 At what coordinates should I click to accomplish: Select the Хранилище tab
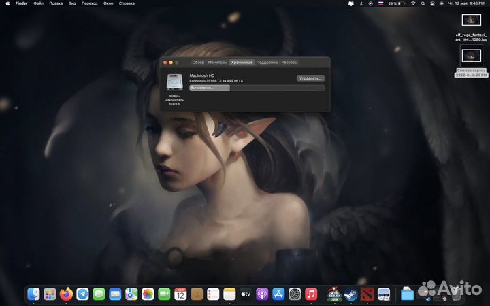coord(242,63)
